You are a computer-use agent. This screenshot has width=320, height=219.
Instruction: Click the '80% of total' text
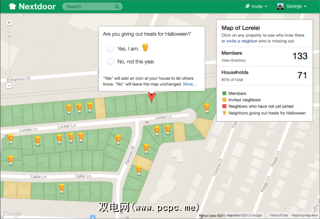[232, 79]
